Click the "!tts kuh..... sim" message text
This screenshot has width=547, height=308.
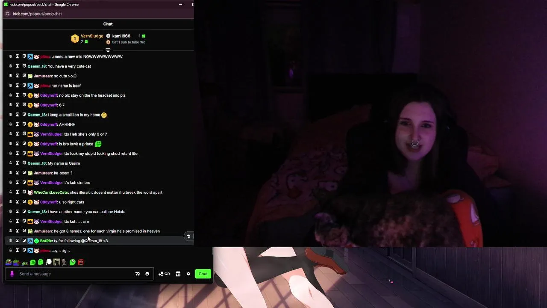click(x=76, y=222)
